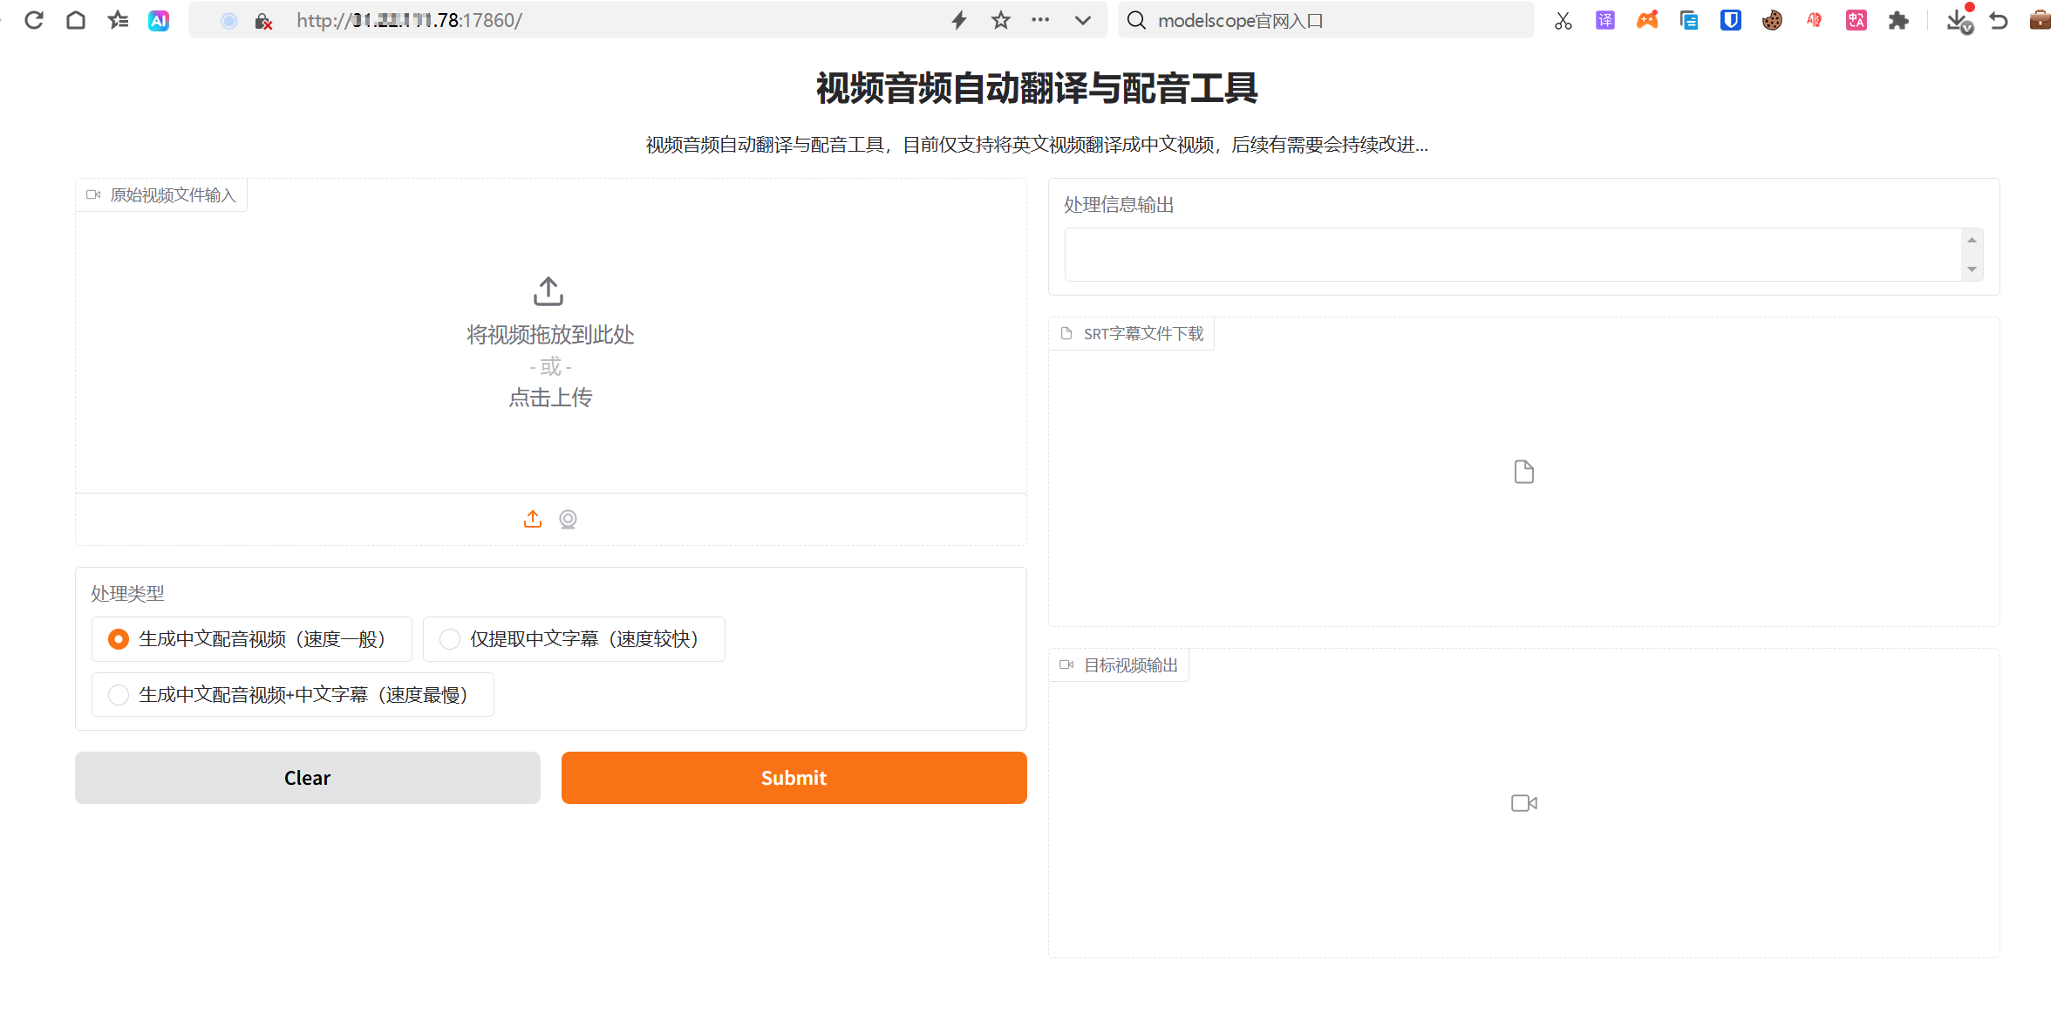This screenshot has height=1022, width=2064.
Task: Open the extensions puzzle piece icon
Action: click(1897, 20)
